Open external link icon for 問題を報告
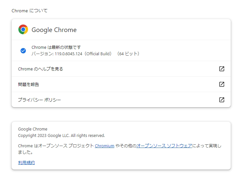The width and height of the screenshot is (243, 187). coord(222,84)
